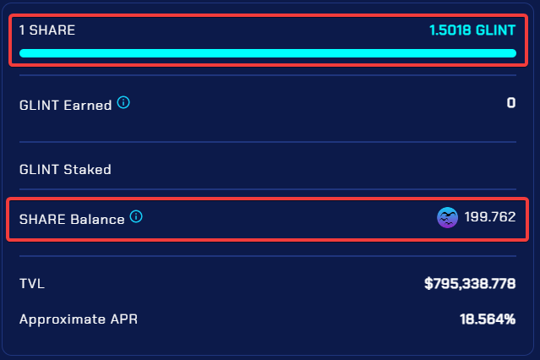540x360 pixels.
Task: Click the "SHARE Balance" label text
Action: 72,219
